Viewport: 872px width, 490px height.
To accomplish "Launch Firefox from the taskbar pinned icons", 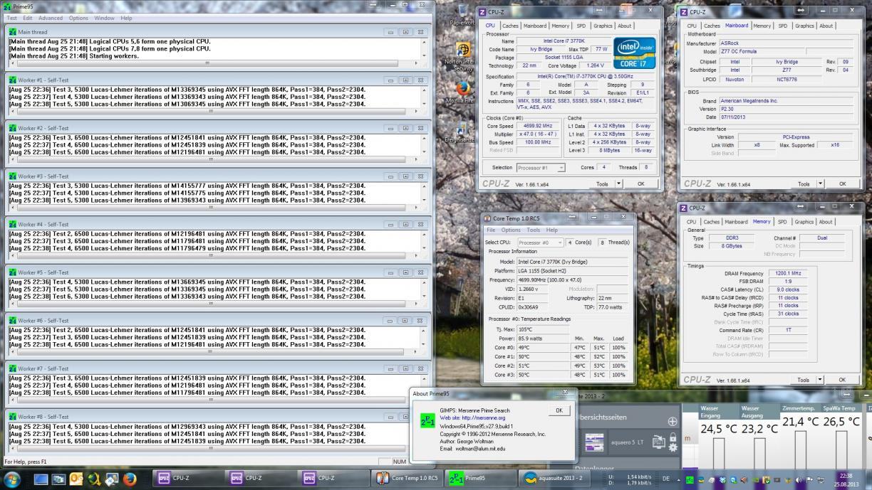I will [130, 479].
